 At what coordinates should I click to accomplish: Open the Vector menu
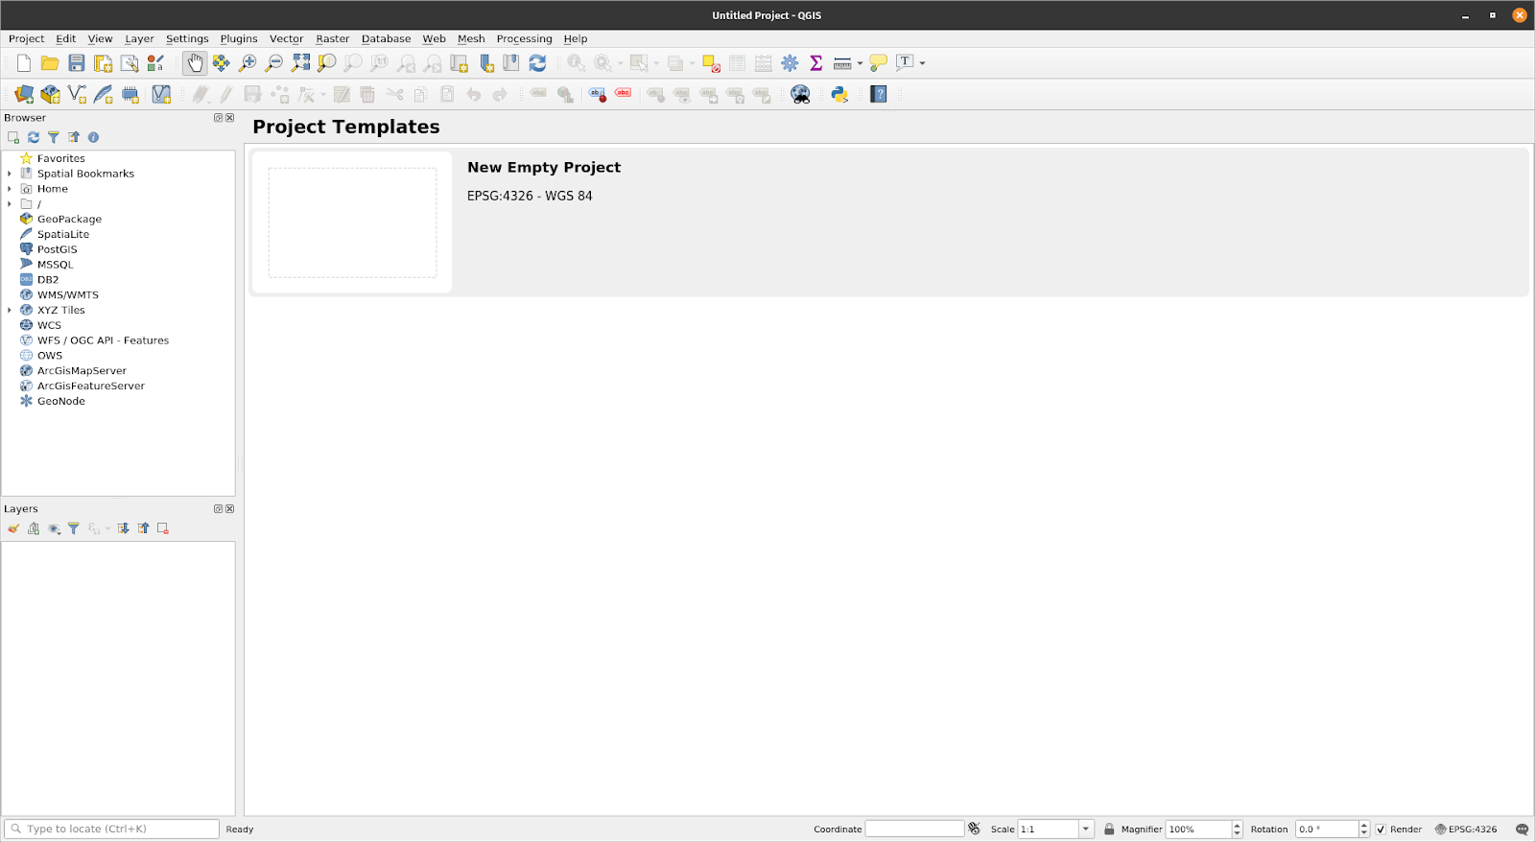(x=286, y=39)
